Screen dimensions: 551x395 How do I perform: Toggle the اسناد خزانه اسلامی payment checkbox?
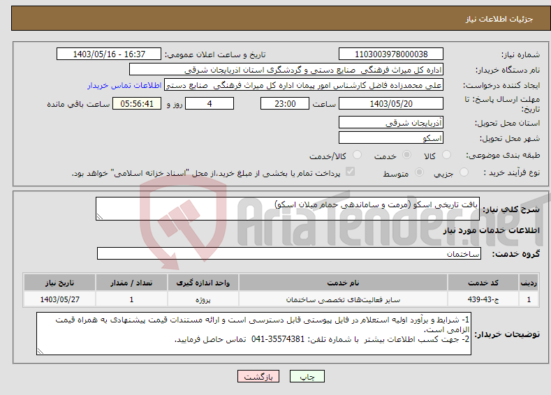[350, 172]
